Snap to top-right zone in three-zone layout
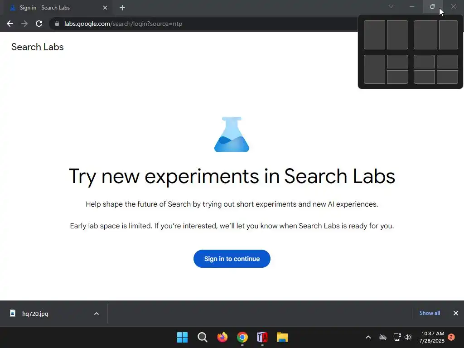The height and width of the screenshot is (348, 464). [397, 62]
